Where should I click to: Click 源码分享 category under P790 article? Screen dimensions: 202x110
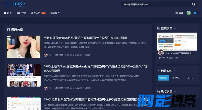tap(59, 88)
